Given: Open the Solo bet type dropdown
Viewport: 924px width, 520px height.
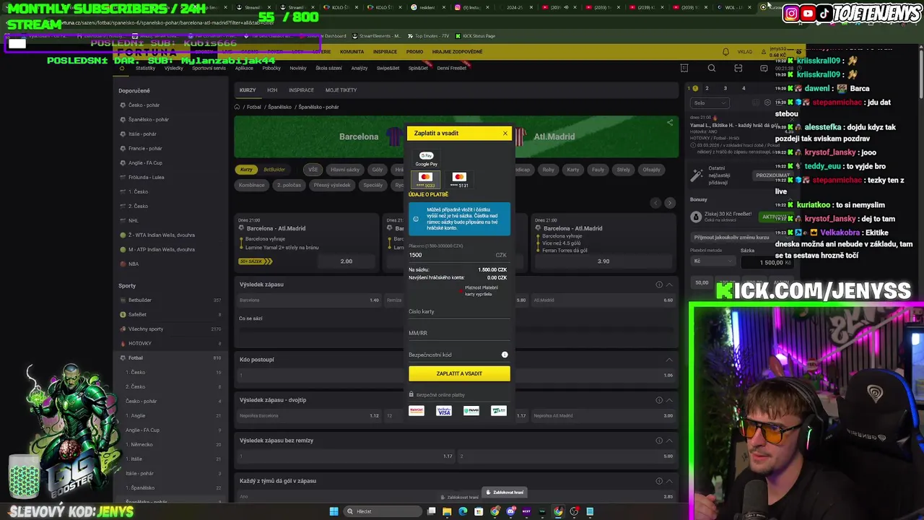Looking at the screenshot, I should point(710,103).
